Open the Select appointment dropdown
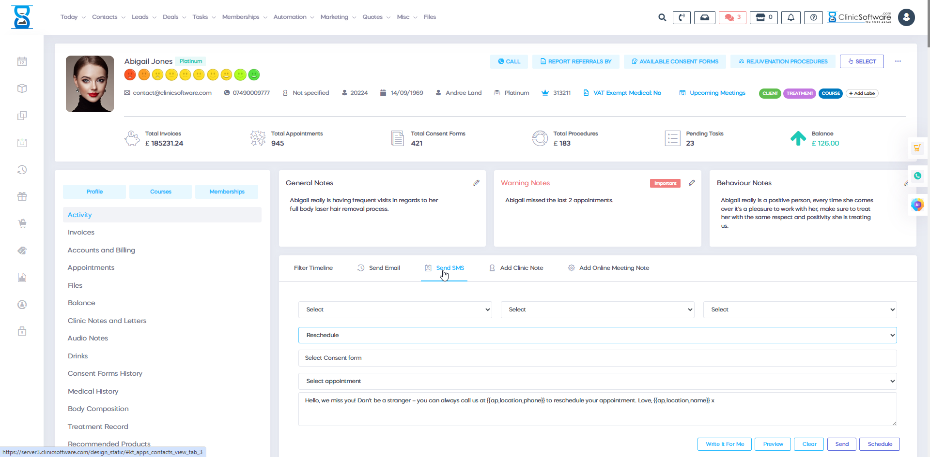Image resolution: width=930 pixels, height=457 pixels. click(x=597, y=381)
